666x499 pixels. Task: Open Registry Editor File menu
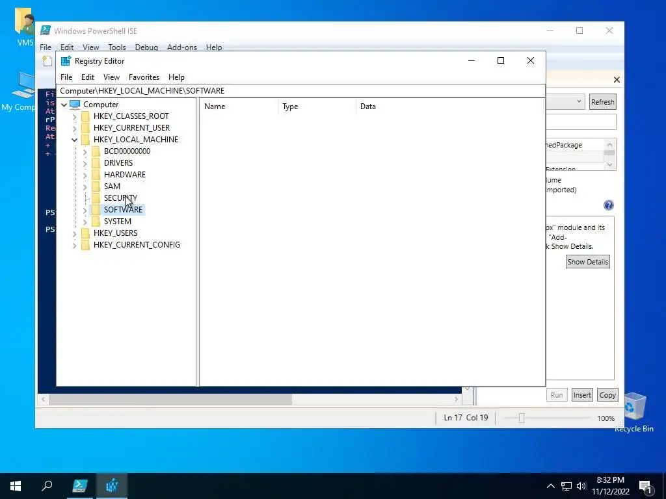tap(66, 77)
